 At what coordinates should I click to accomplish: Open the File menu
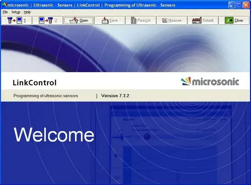tap(5, 12)
